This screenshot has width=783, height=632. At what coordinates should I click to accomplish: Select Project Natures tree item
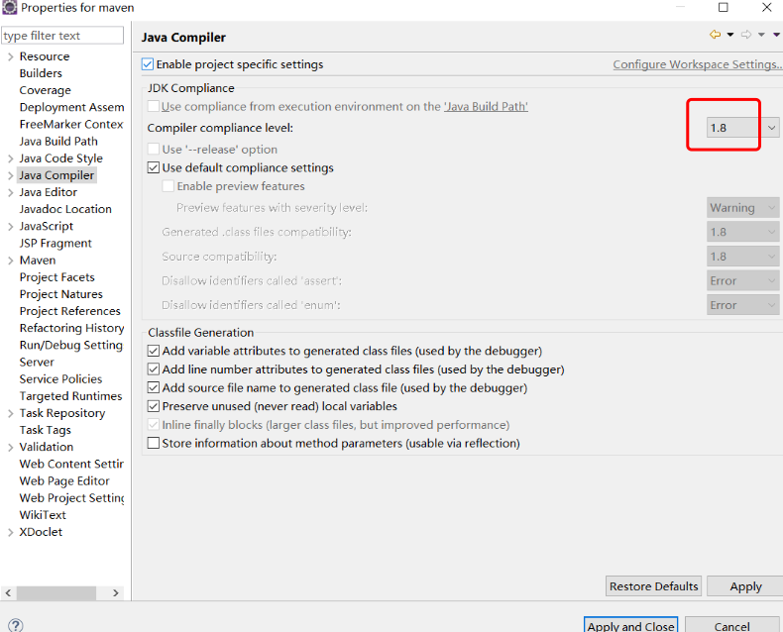point(60,294)
